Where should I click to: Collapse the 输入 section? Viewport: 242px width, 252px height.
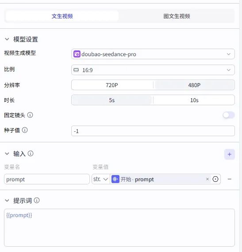tap(7, 154)
